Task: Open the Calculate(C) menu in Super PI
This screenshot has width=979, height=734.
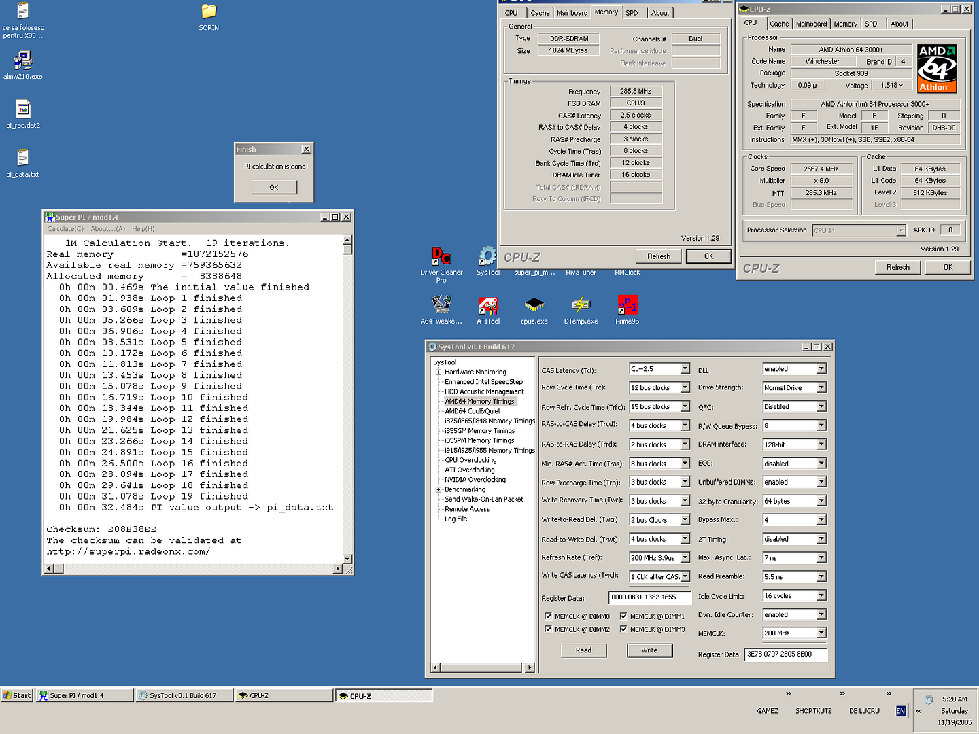Action: tap(65, 229)
